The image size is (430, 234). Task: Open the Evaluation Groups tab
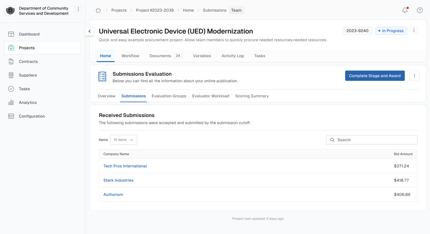point(169,96)
